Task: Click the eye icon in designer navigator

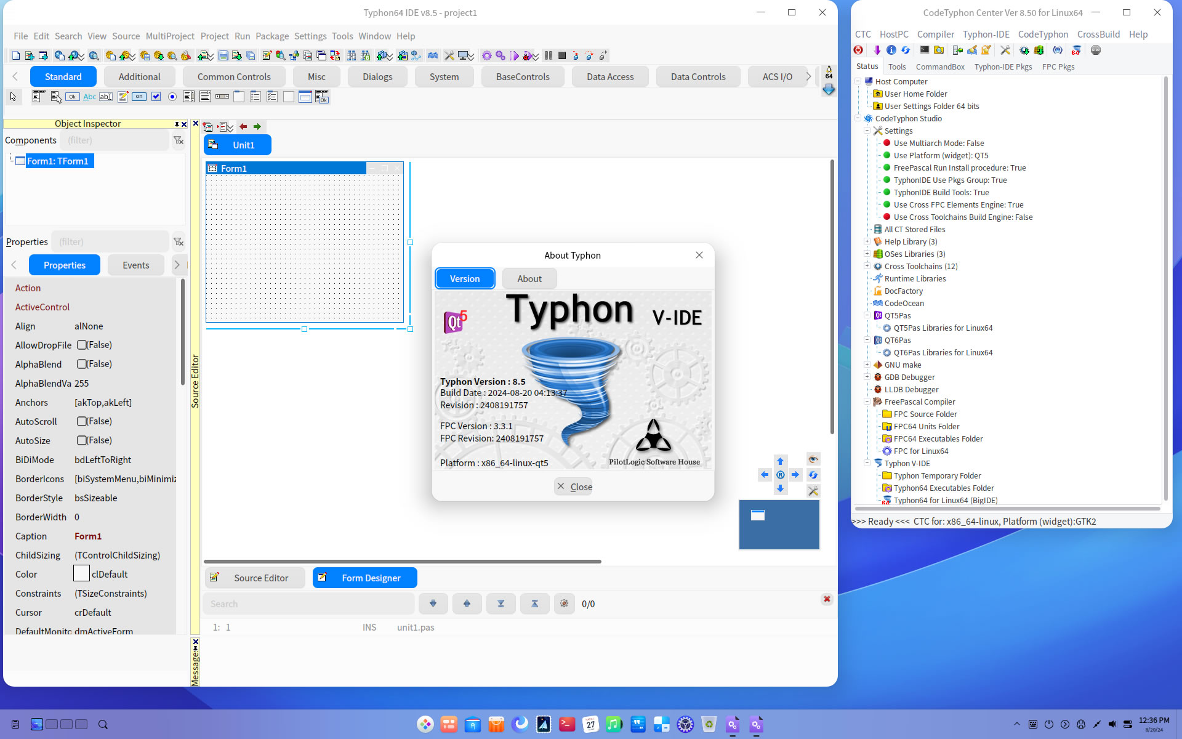Action: pyautogui.click(x=813, y=459)
